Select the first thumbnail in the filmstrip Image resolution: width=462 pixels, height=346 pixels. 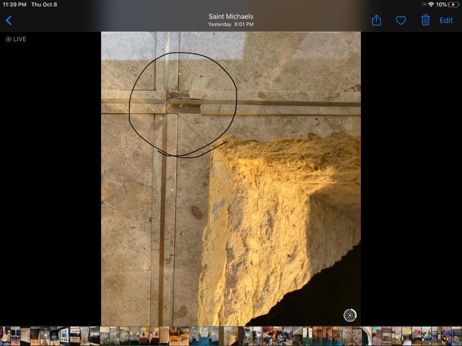point(5,336)
